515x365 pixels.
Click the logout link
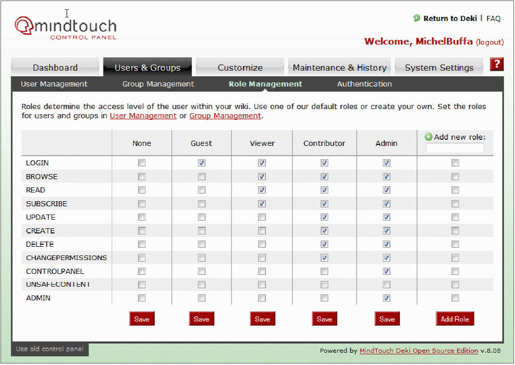(x=489, y=42)
